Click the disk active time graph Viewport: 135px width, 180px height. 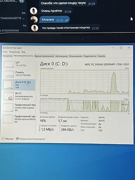click(x=85, y=82)
